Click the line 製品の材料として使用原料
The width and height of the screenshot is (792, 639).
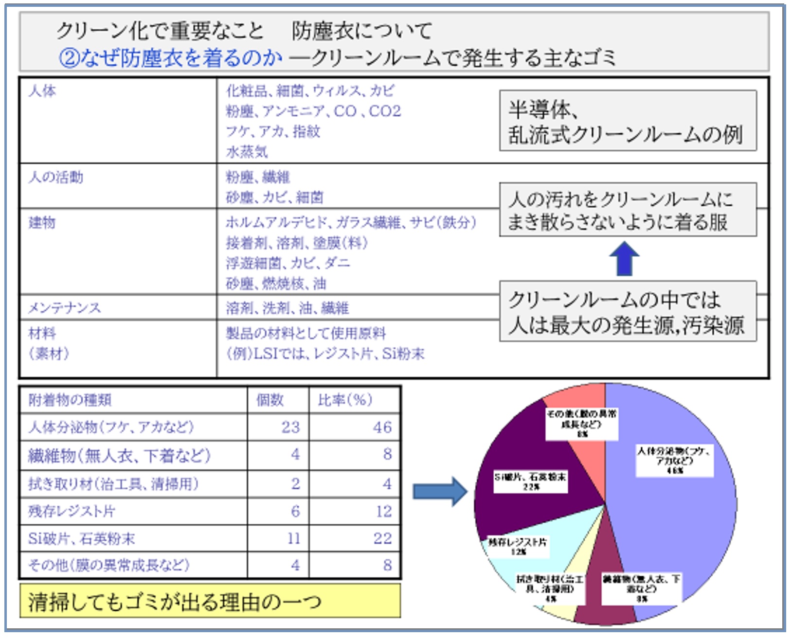[x=306, y=333]
